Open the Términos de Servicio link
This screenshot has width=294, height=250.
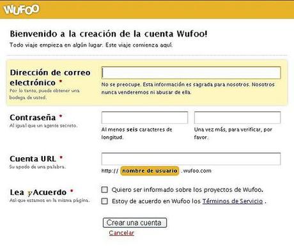coord(233,201)
